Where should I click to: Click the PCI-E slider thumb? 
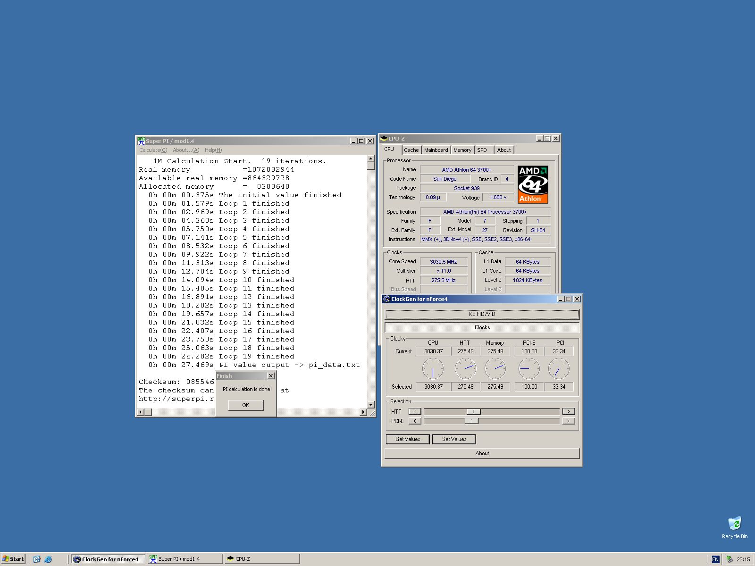pyautogui.click(x=471, y=421)
